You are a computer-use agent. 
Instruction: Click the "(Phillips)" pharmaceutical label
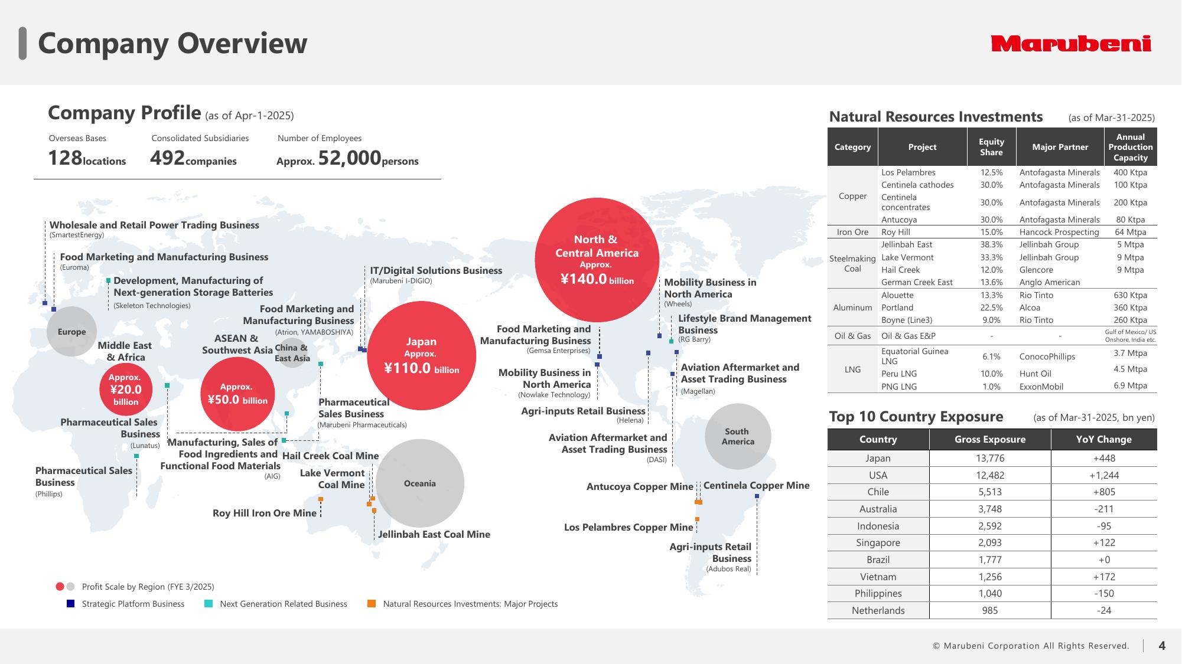pyautogui.click(x=48, y=494)
